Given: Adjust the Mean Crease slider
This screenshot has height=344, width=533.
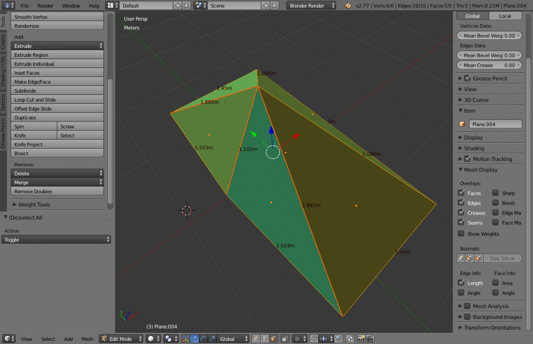Looking at the screenshot, I should tap(489, 65).
